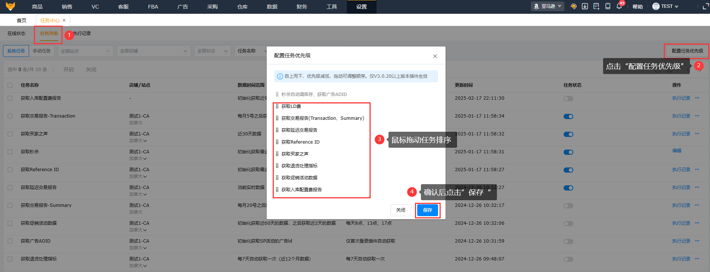
Task: Close the 任务中心 tab with its x
Action: (x=64, y=20)
